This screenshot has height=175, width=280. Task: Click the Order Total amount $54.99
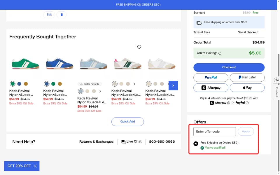tap(258, 43)
